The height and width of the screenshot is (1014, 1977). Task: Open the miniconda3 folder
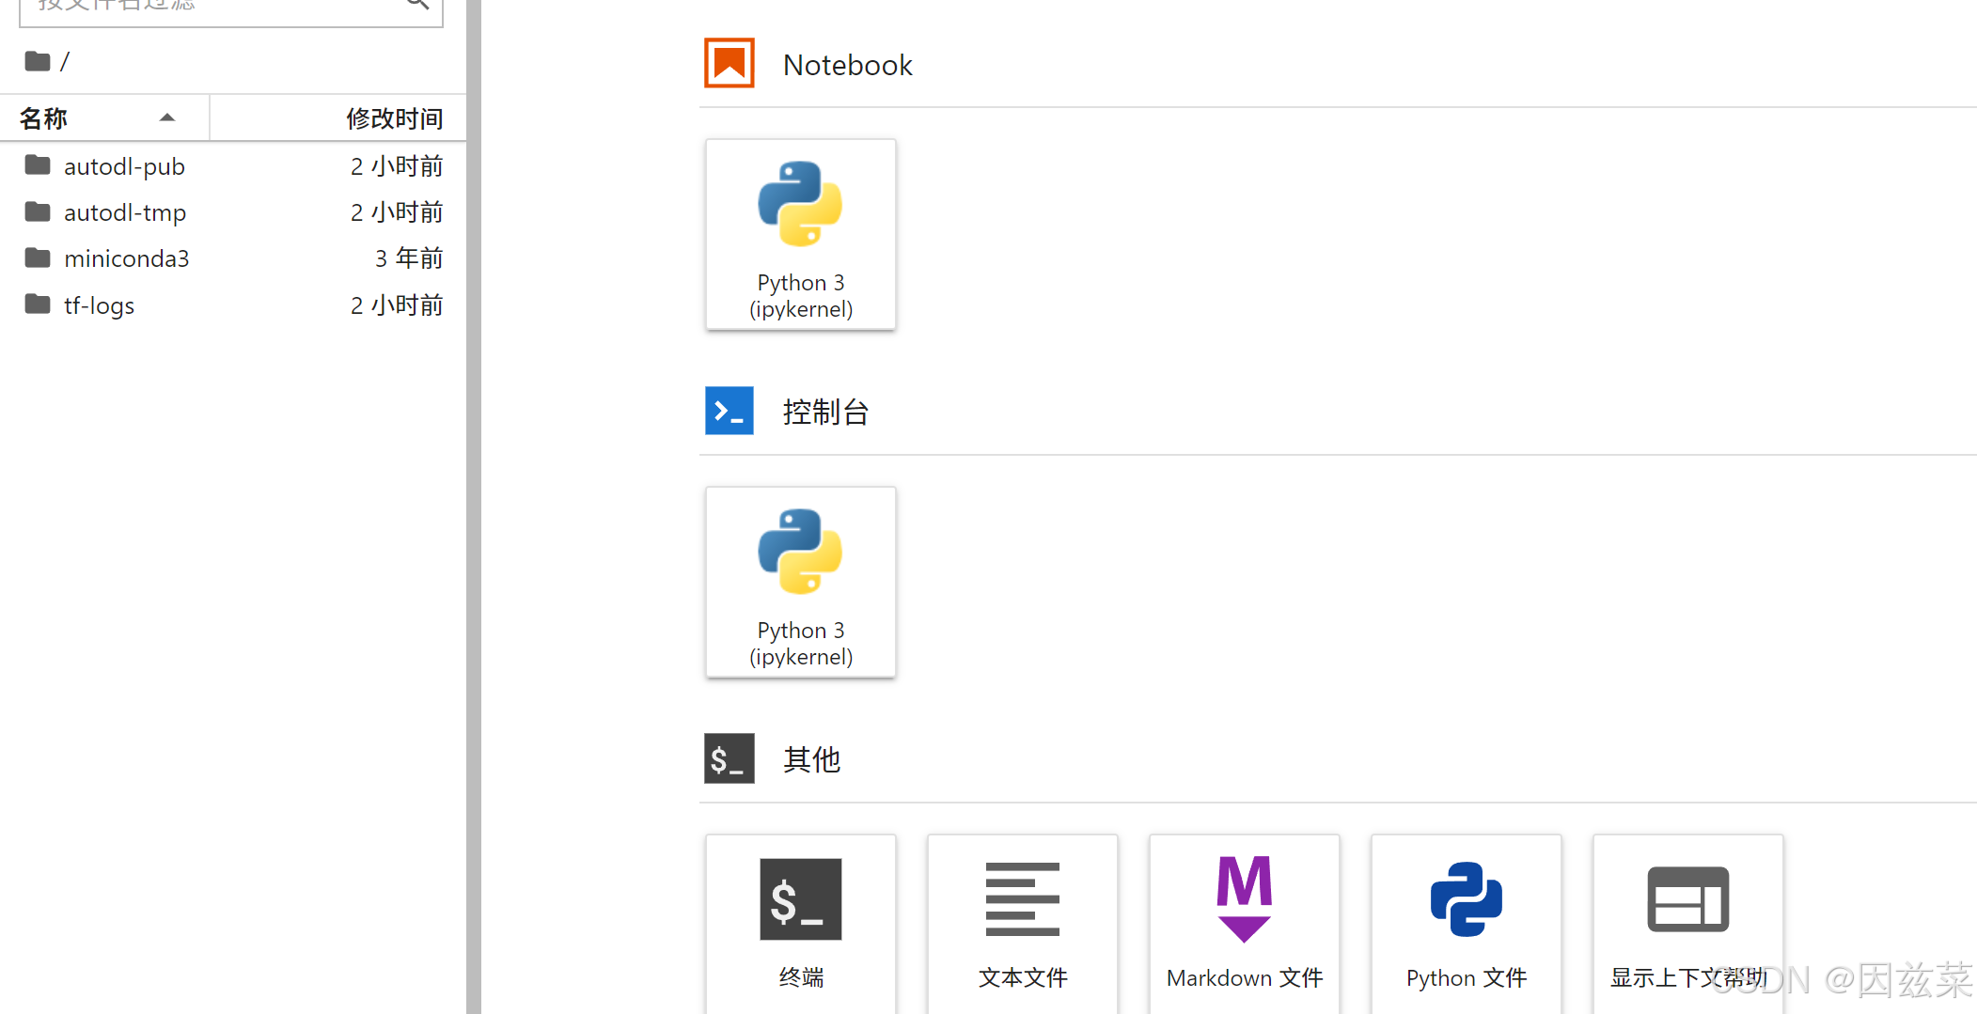pos(233,258)
